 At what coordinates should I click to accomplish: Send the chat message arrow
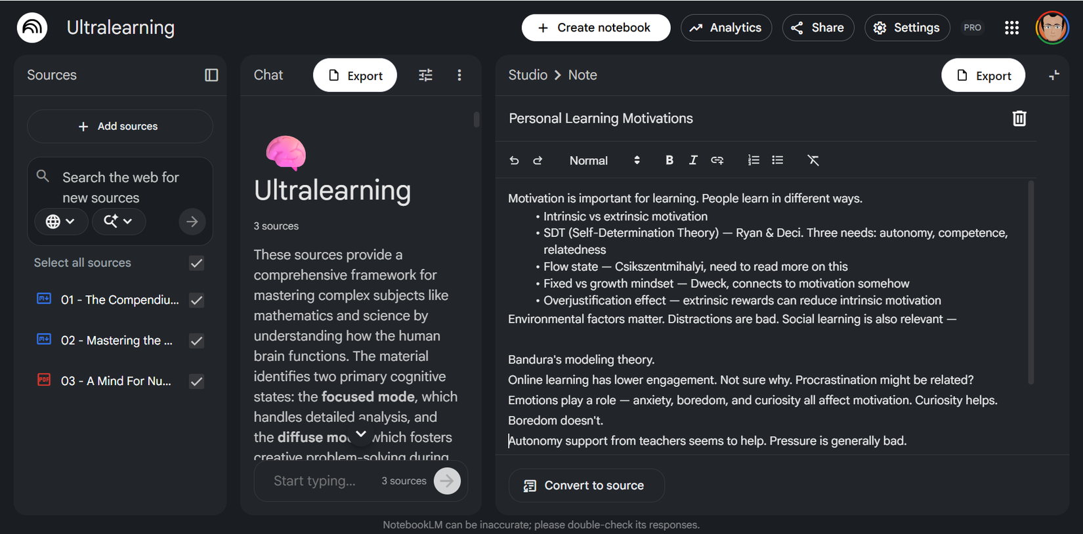(x=447, y=481)
